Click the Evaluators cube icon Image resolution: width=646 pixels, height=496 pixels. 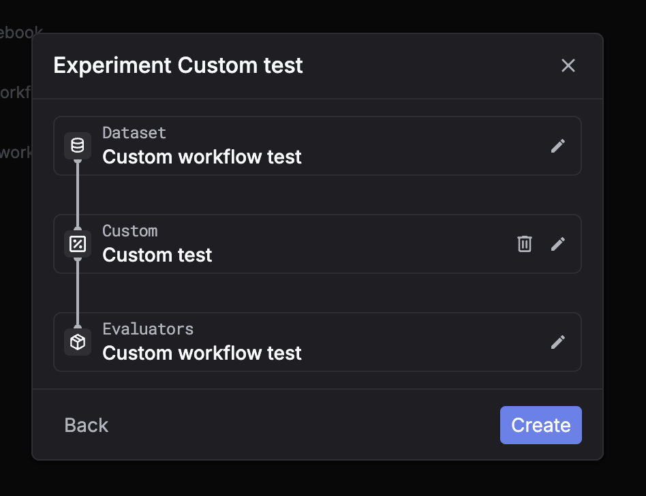(x=78, y=342)
